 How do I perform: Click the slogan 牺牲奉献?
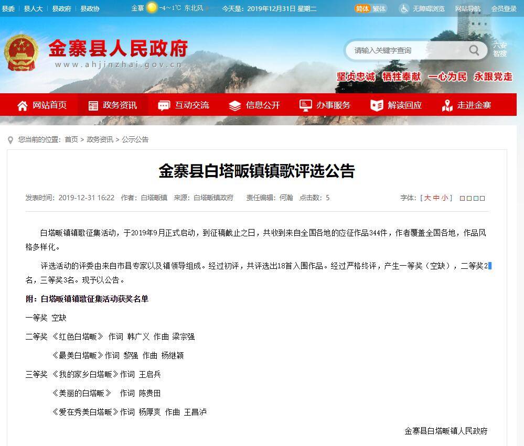pyautogui.click(x=402, y=77)
